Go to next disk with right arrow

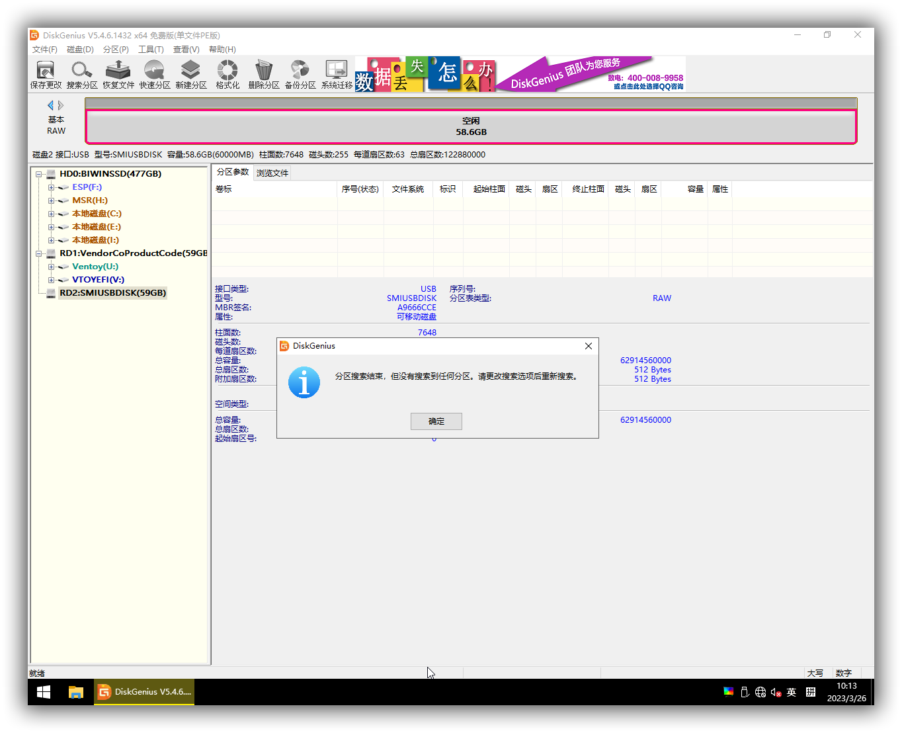tap(61, 105)
